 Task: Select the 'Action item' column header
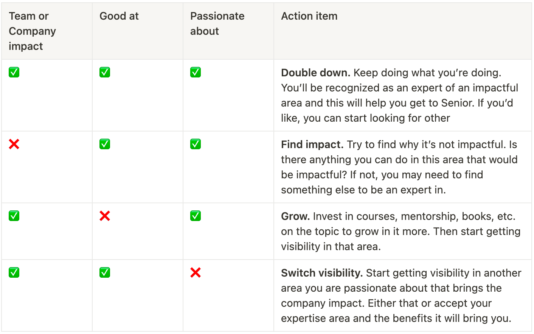pos(403,31)
